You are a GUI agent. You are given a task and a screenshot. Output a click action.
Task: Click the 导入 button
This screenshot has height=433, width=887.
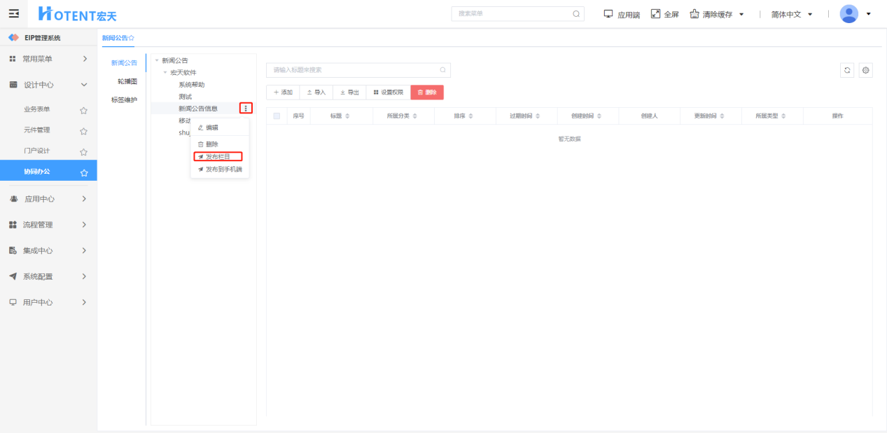click(x=316, y=92)
